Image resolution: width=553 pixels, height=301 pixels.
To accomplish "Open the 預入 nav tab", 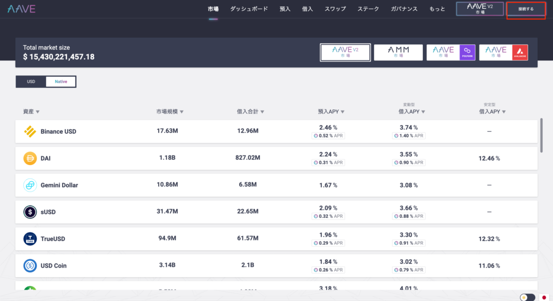I will (x=285, y=9).
